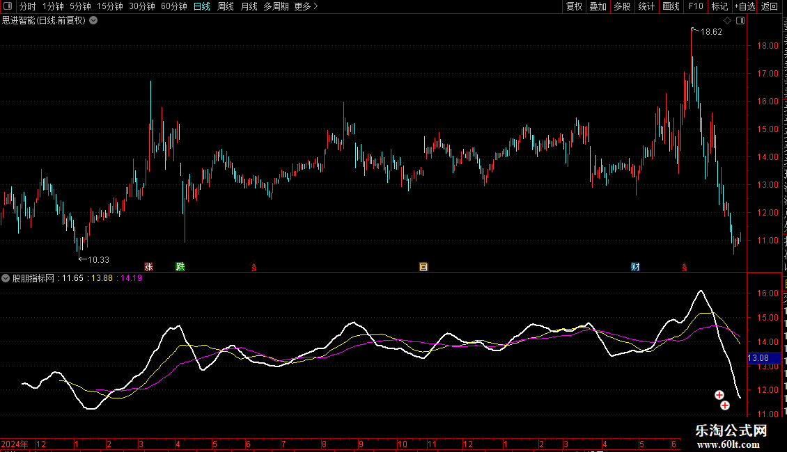787x452 pixels.
Task: Expand the 更多 more periods menu
Action: click(306, 6)
